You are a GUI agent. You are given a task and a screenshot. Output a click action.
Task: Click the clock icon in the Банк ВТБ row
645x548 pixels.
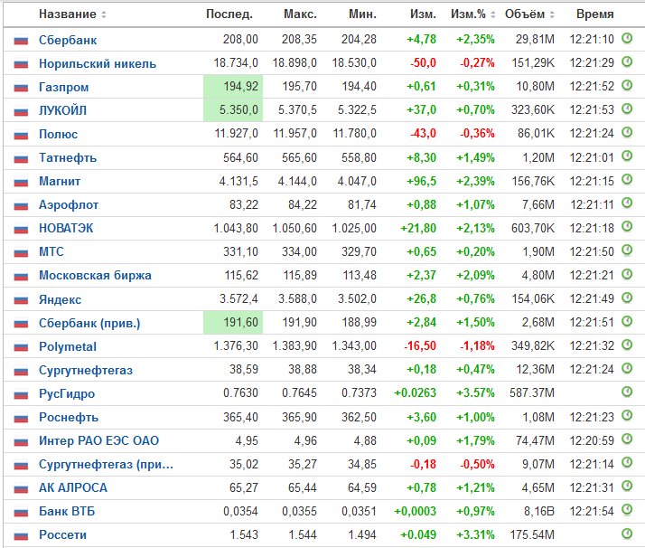pos(627,510)
